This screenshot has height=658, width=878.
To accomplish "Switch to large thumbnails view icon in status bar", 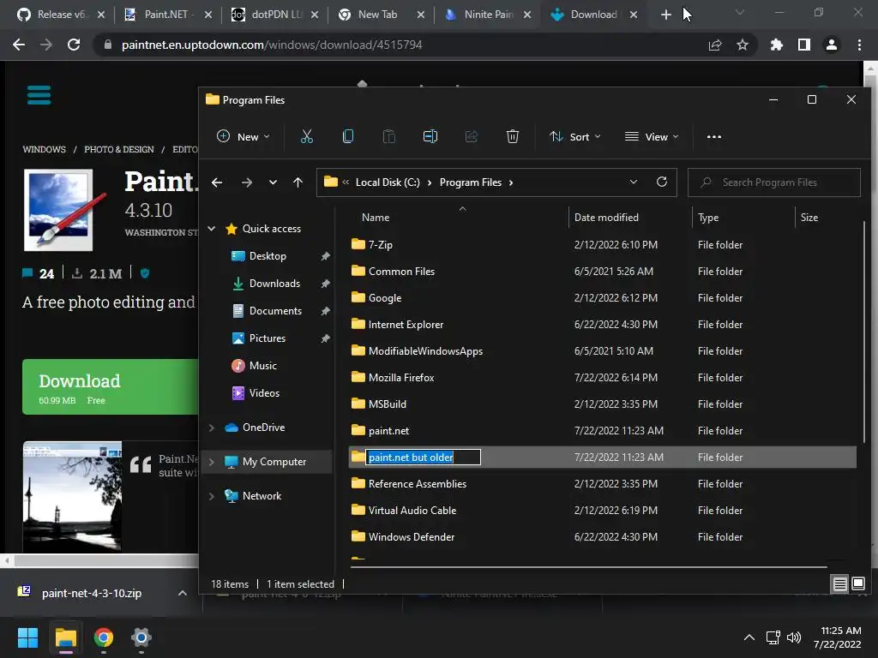I will 857,584.
